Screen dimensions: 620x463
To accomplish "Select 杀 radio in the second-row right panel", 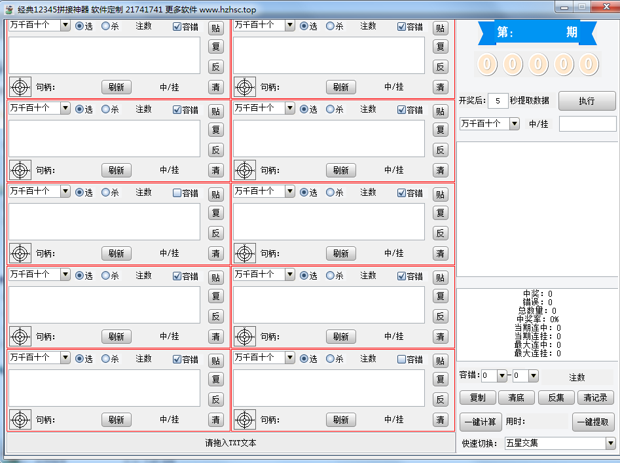I will [330, 109].
